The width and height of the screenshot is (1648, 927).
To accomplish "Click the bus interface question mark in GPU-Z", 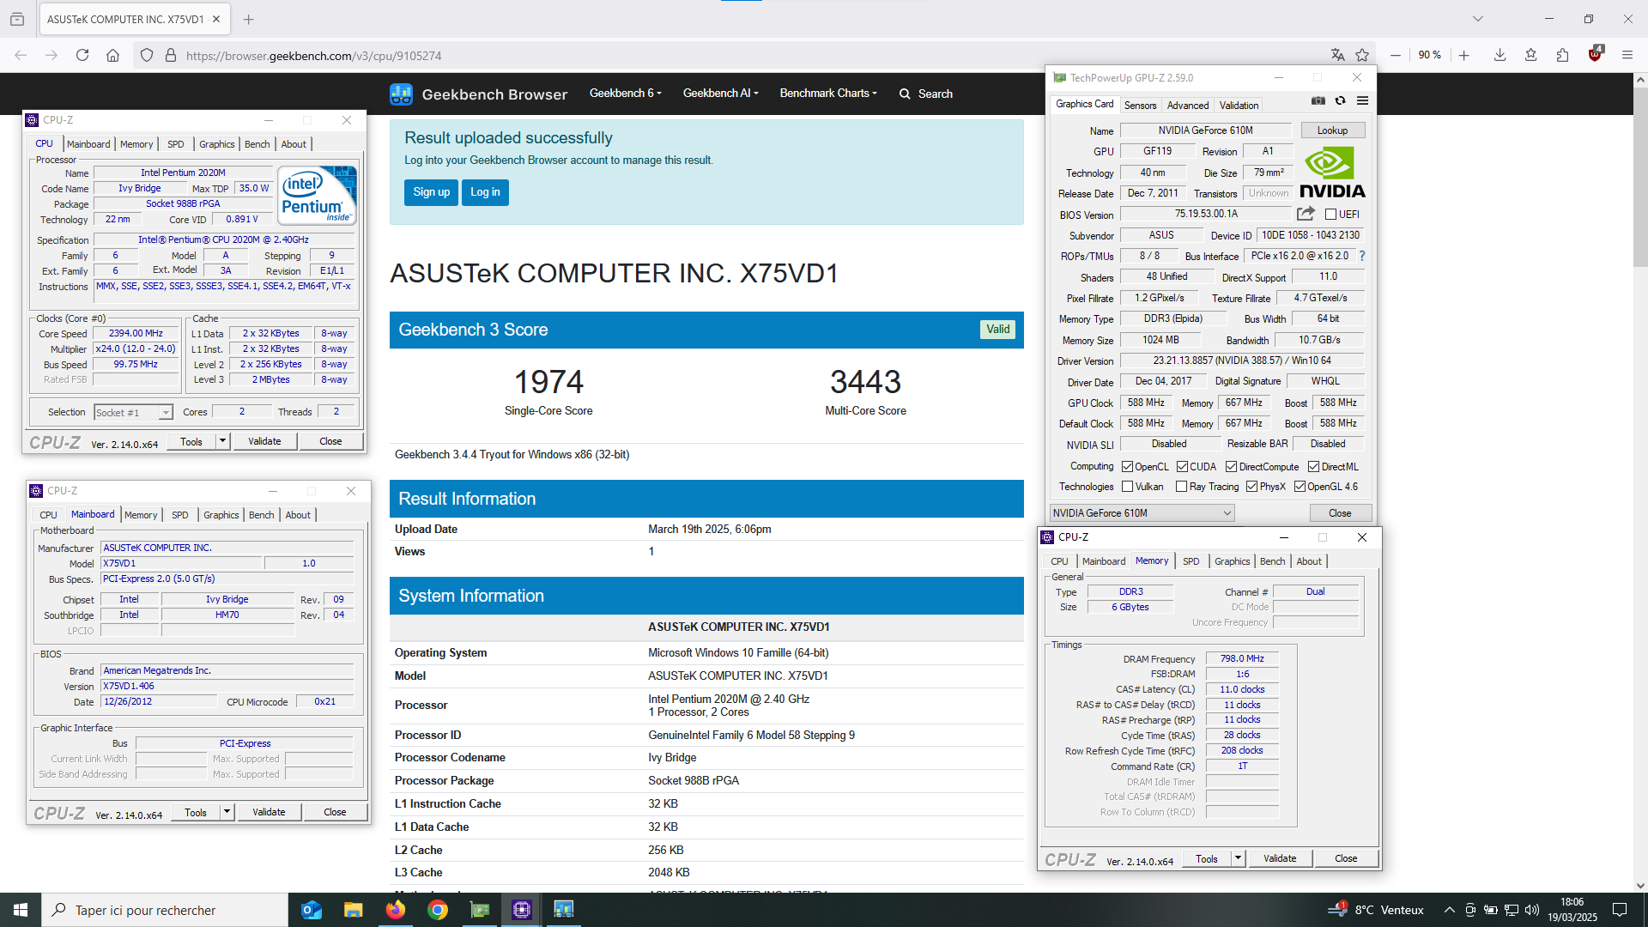I will tap(1361, 256).
